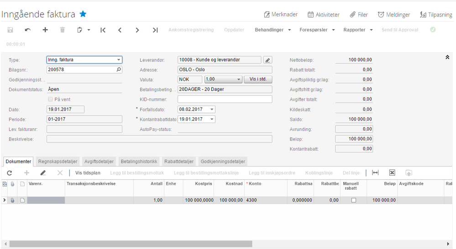Open Rapporter menu

tap(358, 30)
